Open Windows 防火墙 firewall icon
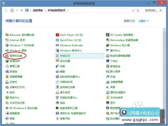 [x=108, y=45]
